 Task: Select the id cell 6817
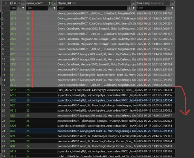18,151
